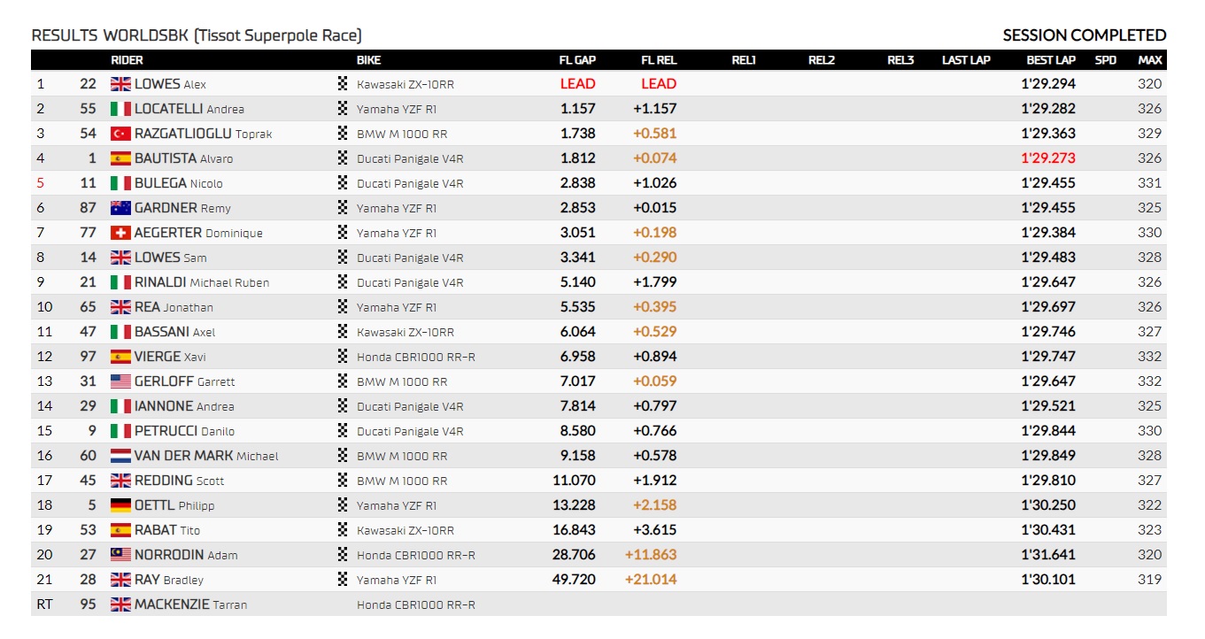
Task: Open rider BULEGA Nicolo
Action: (179, 183)
